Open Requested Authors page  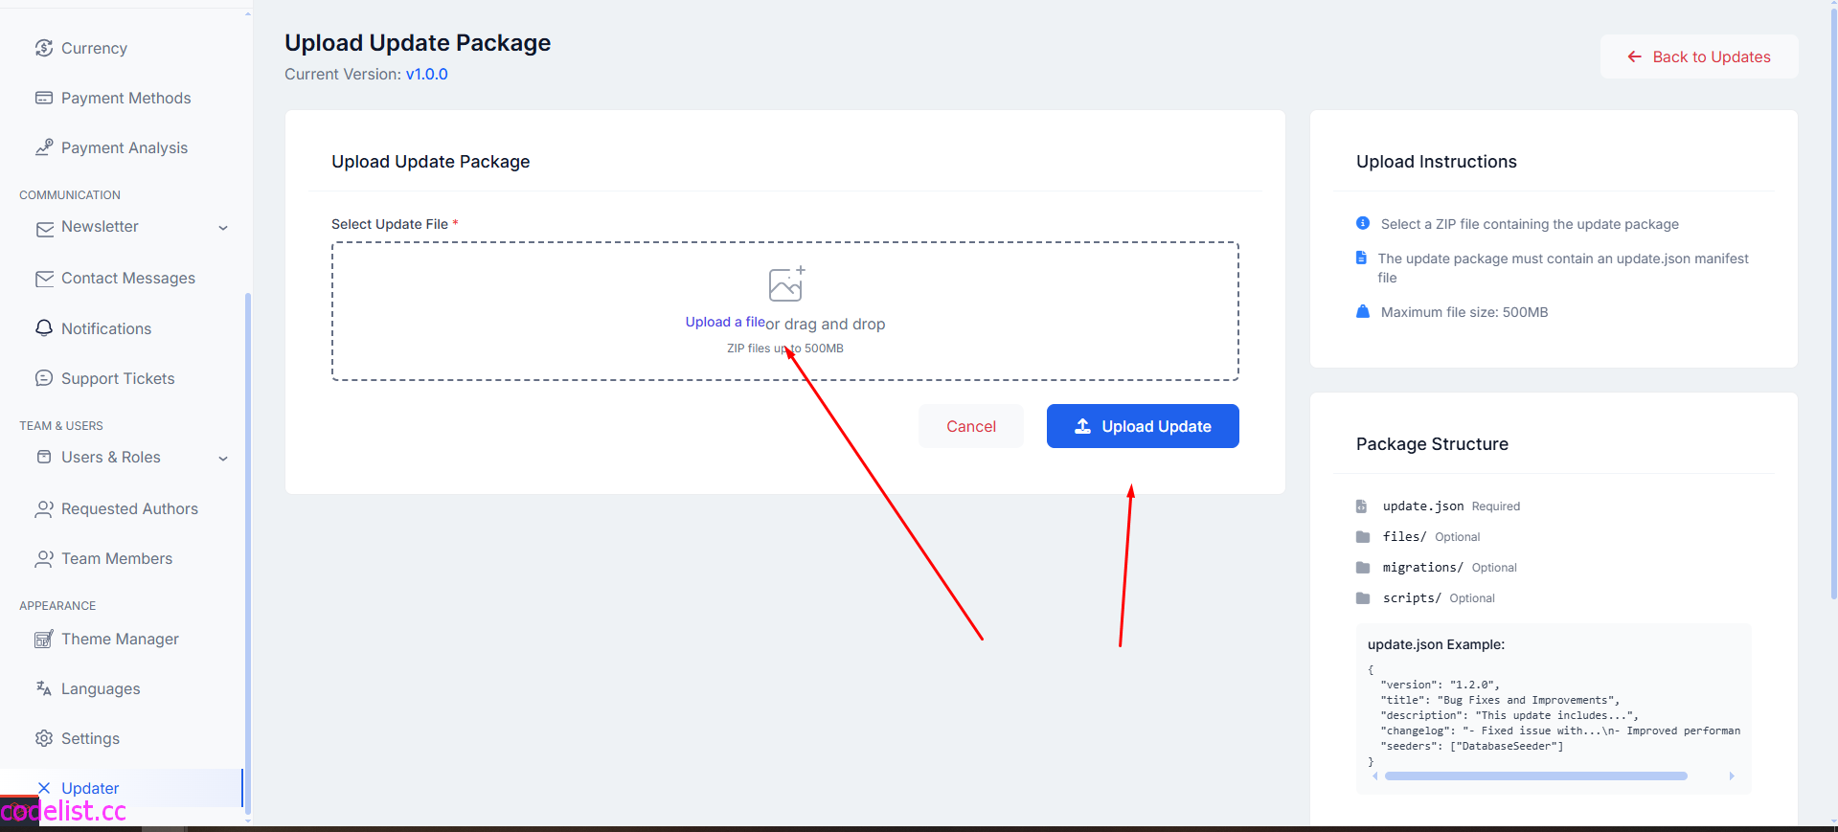(x=129, y=509)
